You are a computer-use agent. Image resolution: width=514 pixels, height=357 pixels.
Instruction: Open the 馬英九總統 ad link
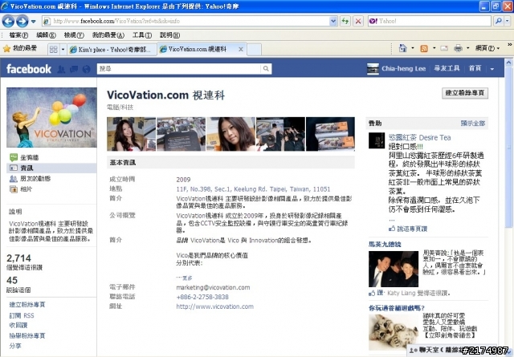[x=385, y=245]
